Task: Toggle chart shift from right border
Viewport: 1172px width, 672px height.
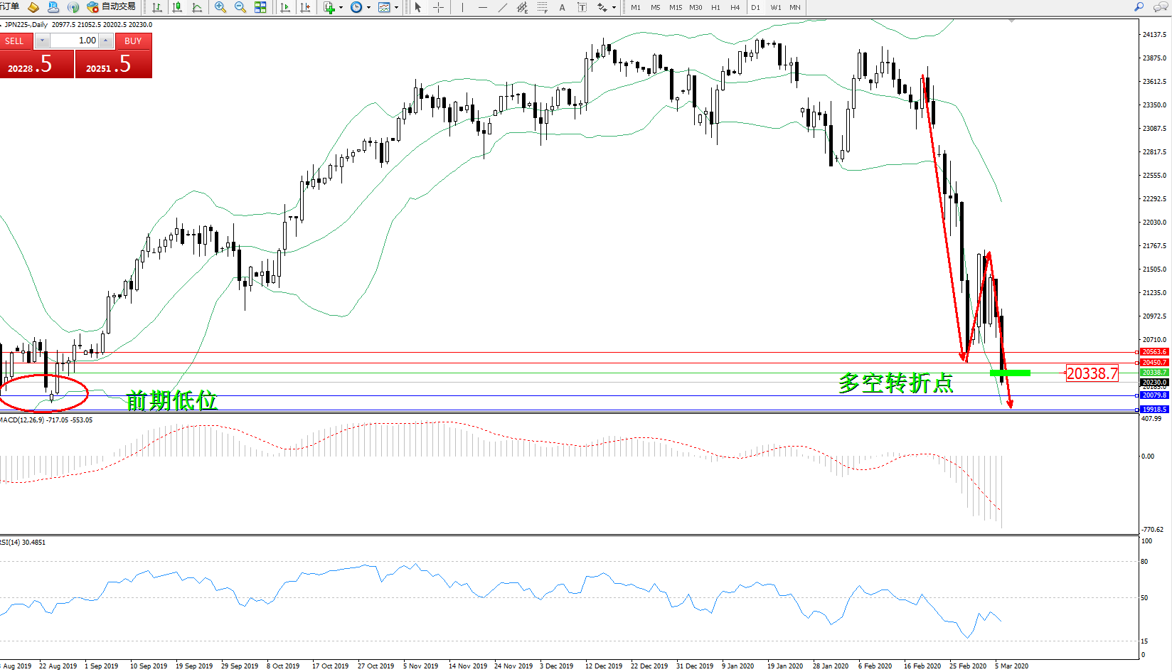Action: 305,7
